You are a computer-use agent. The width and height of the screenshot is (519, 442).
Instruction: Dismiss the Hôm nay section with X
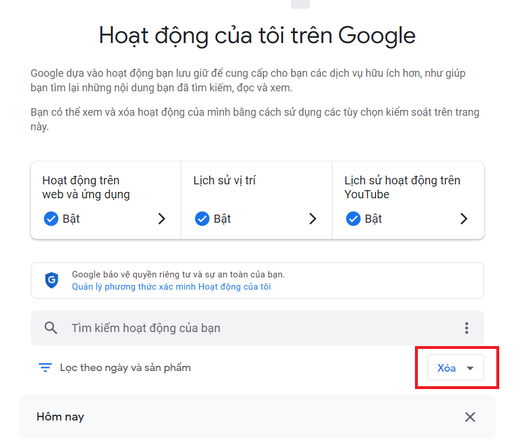(x=470, y=417)
